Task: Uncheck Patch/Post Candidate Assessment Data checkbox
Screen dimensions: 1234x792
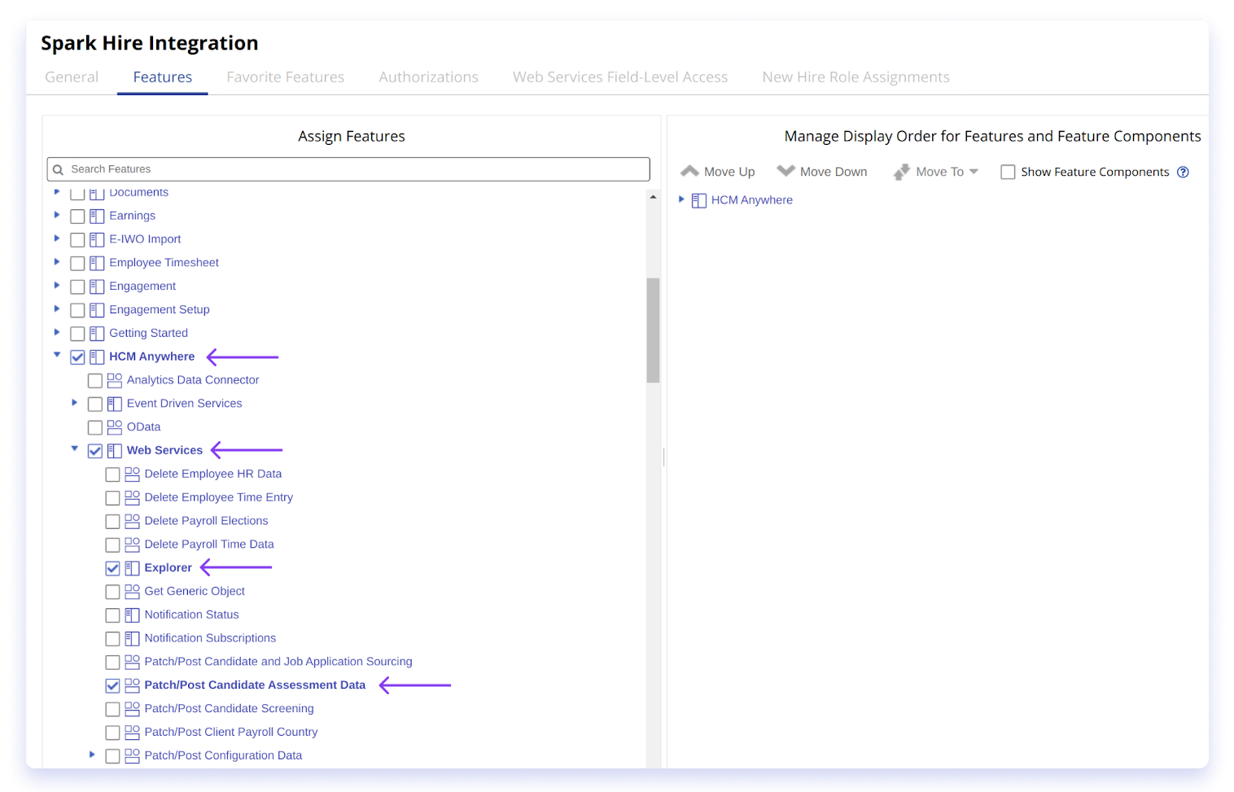Action: 112,686
